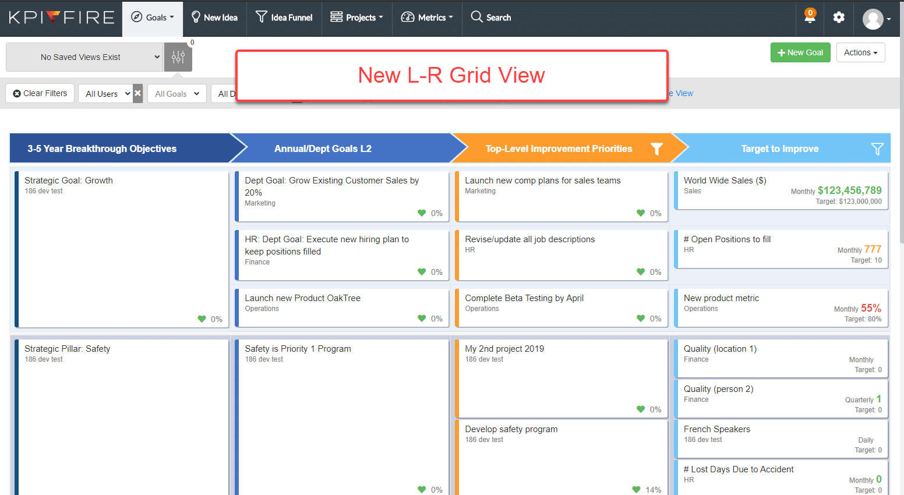Click the KPI Fire logo

point(61,17)
